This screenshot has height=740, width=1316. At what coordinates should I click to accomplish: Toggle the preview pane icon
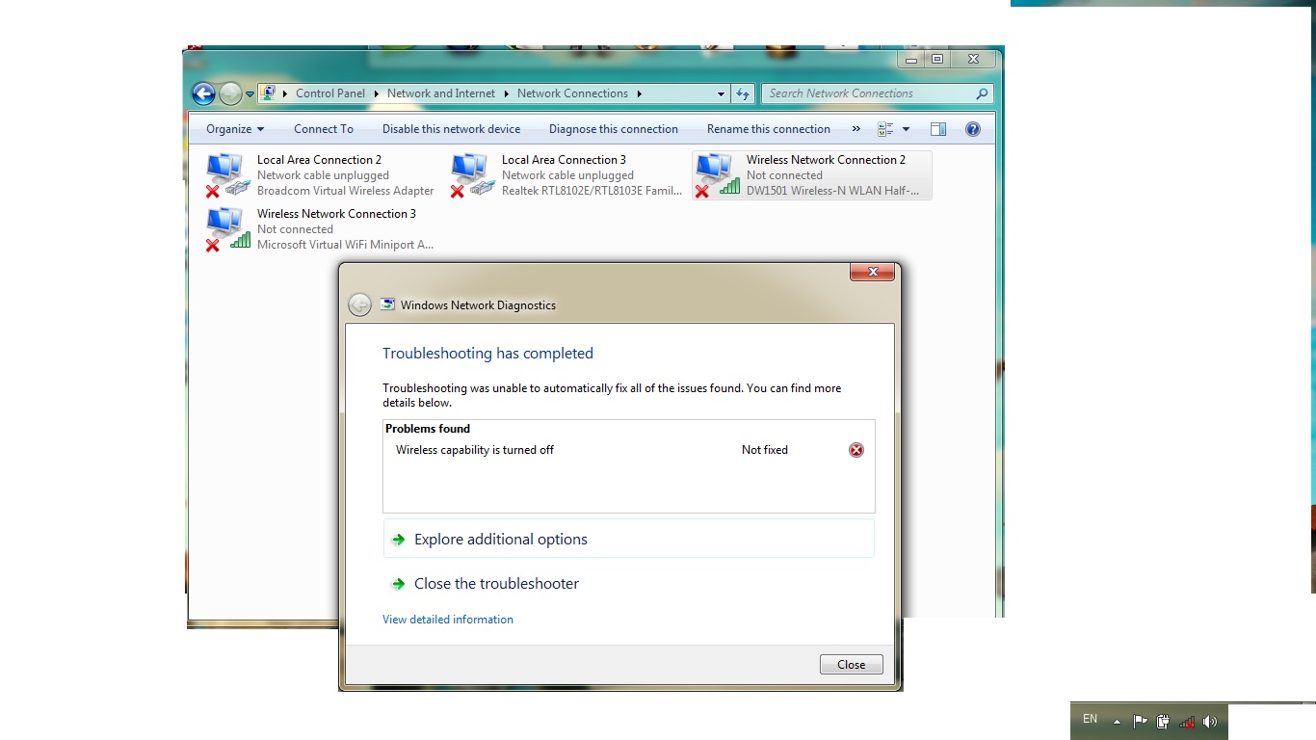pos(937,129)
